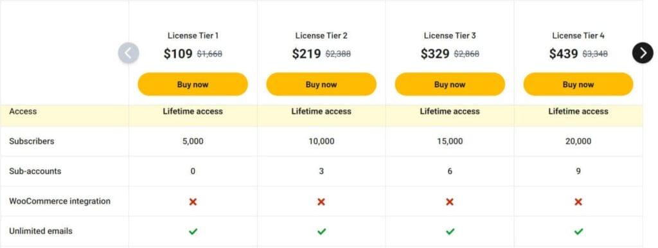Click the next arrow carousel icon
The image size is (658, 248).
(x=643, y=53)
